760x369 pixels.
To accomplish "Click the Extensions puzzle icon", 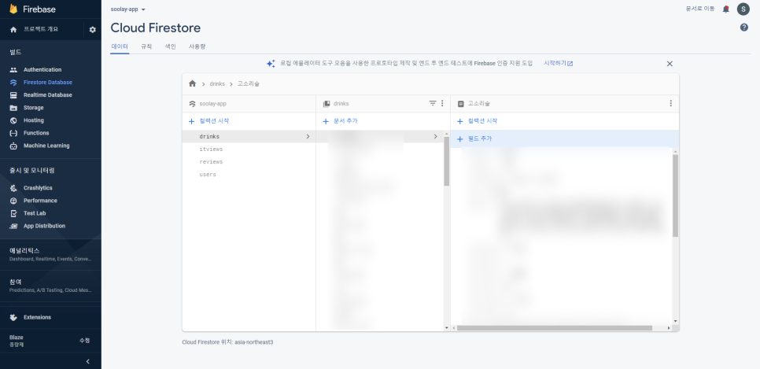I will point(13,318).
